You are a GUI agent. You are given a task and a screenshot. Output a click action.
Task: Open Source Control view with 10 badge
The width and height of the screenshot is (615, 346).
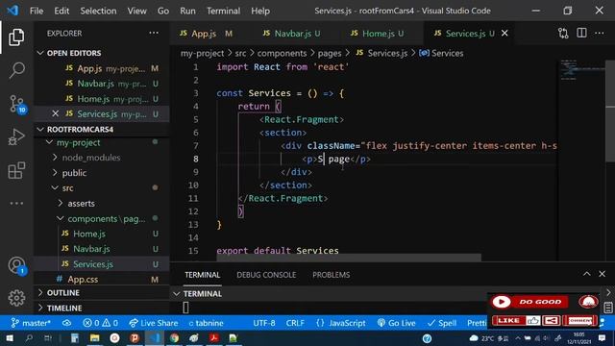(17, 104)
